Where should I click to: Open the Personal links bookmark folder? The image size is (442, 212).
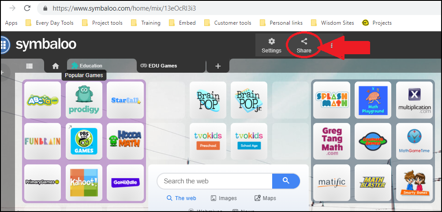pyautogui.click(x=281, y=23)
